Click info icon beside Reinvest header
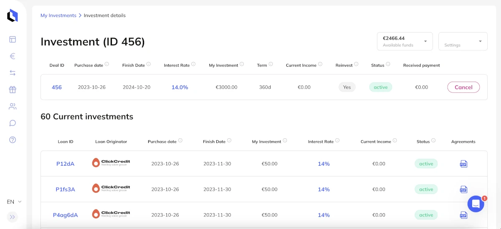The width and height of the screenshot is (501, 229). point(357,65)
